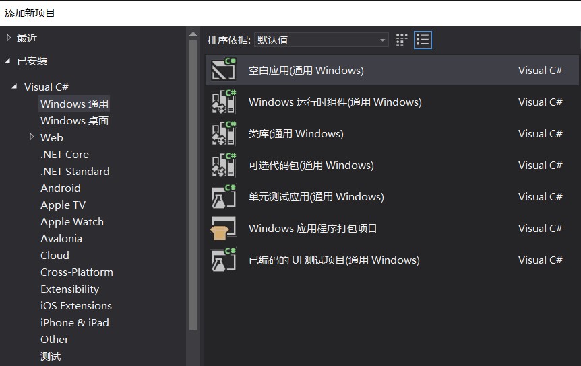Screen dimensions: 581x366
Task: Select the Other category
Action: (x=55, y=339)
